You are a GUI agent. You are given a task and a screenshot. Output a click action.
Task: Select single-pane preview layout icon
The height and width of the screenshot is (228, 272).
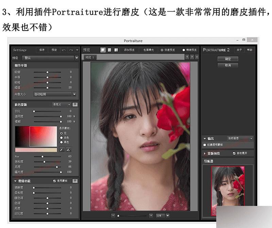(103, 50)
